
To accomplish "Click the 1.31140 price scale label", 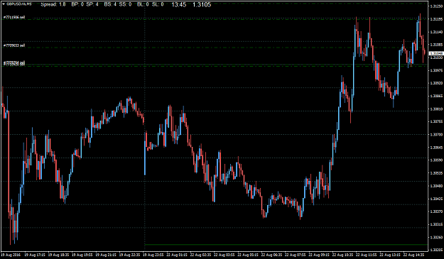I will (x=436, y=32).
